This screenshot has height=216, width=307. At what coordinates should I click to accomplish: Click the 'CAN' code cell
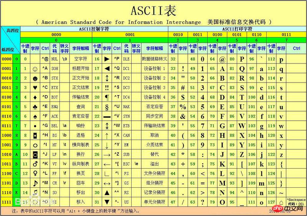[127, 135]
